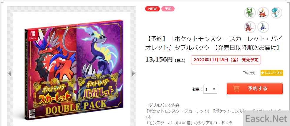290x126 pixels.
Task: Click the 予約する reserve button
Action: (x=254, y=89)
